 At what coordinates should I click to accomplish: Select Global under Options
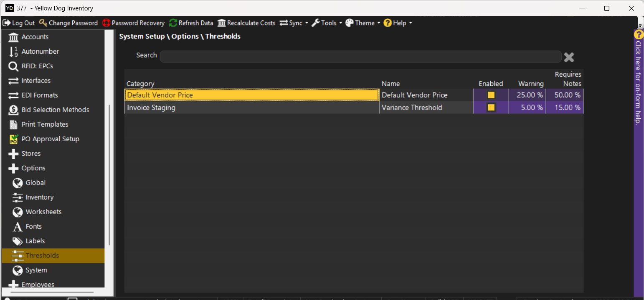click(x=35, y=182)
